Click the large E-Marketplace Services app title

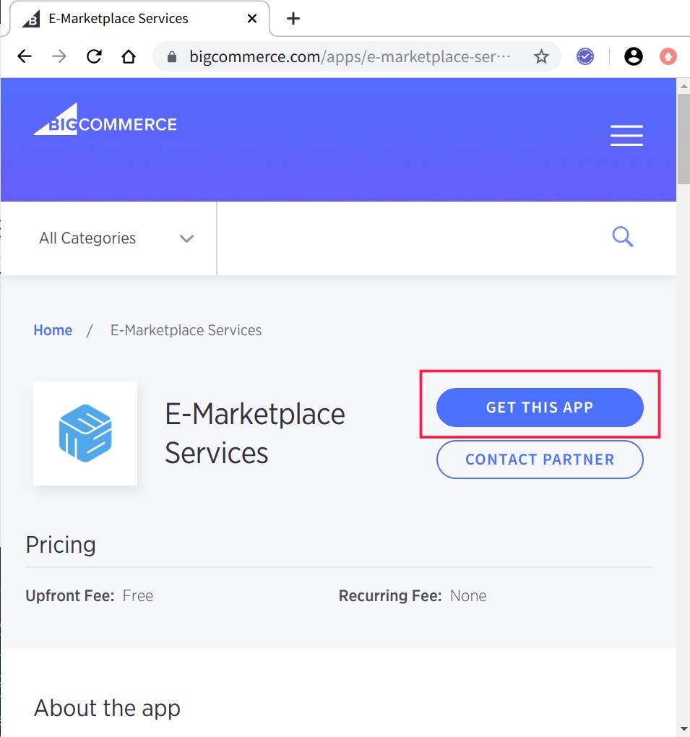255,434
